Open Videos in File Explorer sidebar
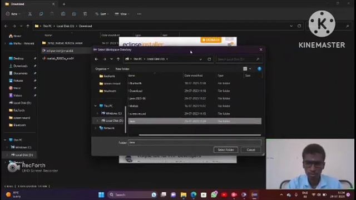 click(x=16, y=96)
